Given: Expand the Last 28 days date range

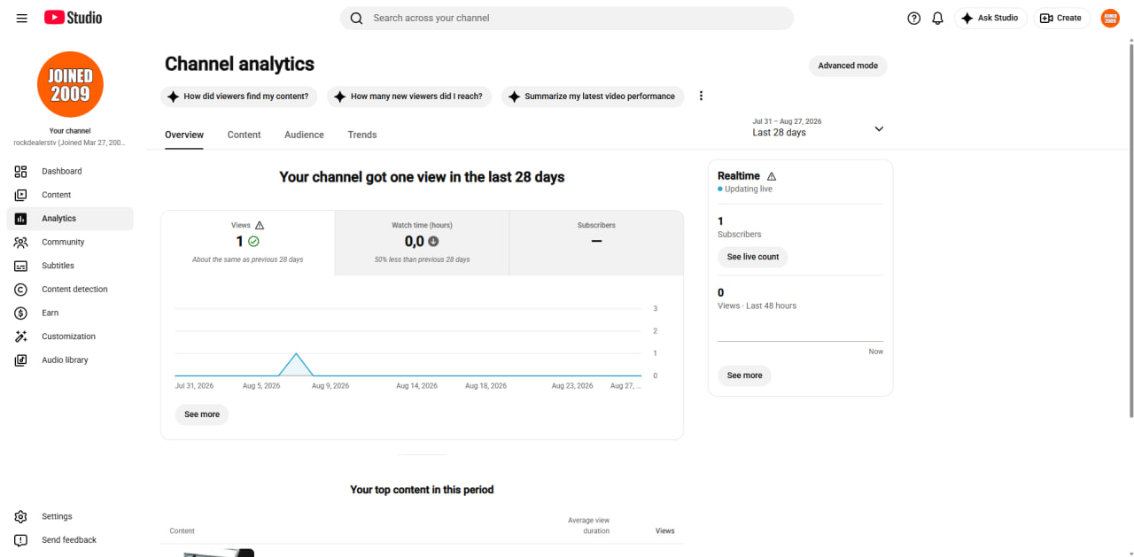Looking at the screenshot, I should (818, 128).
